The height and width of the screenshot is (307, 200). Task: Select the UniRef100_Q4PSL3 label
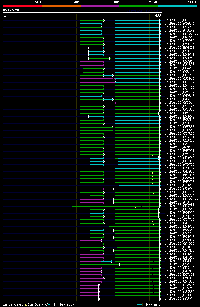click(x=179, y=96)
